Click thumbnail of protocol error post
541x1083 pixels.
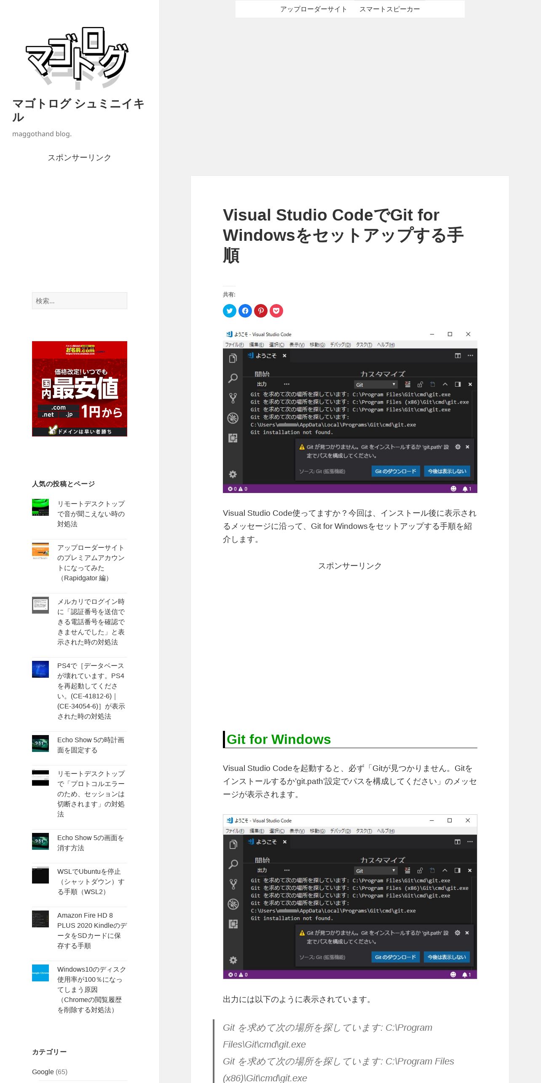pyautogui.click(x=40, y=777)
